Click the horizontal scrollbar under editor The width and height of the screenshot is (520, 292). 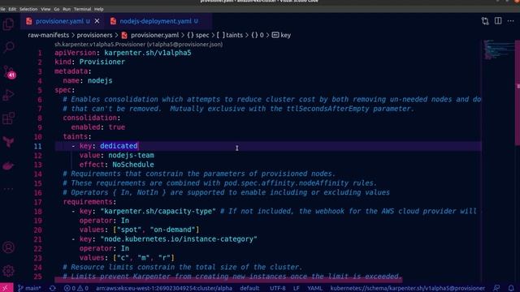[x=228, y=280]
